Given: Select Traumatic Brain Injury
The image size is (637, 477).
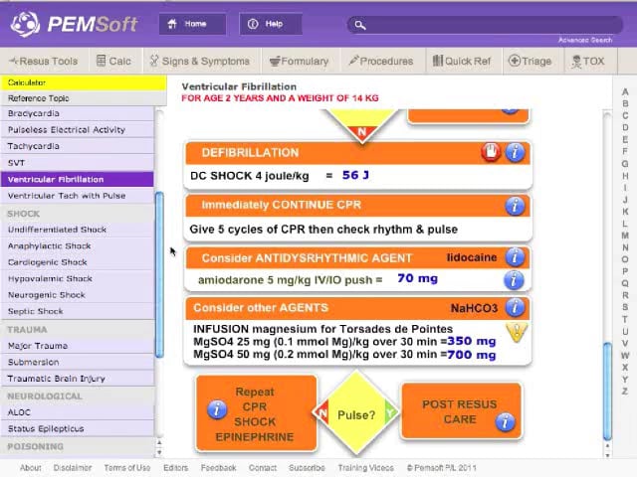Looking at the screenshot, I should coord(78,379).
